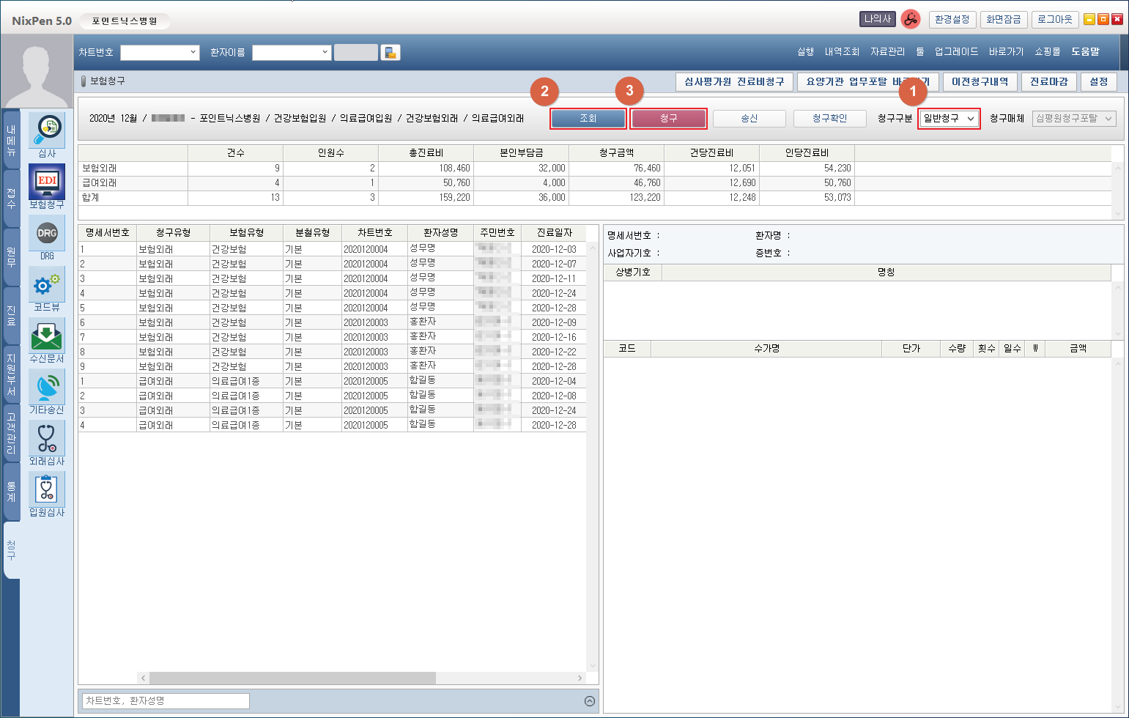Screen dimensions: 1129x718
Task: Open 수신문서 inbox icon
Action: 47,336
